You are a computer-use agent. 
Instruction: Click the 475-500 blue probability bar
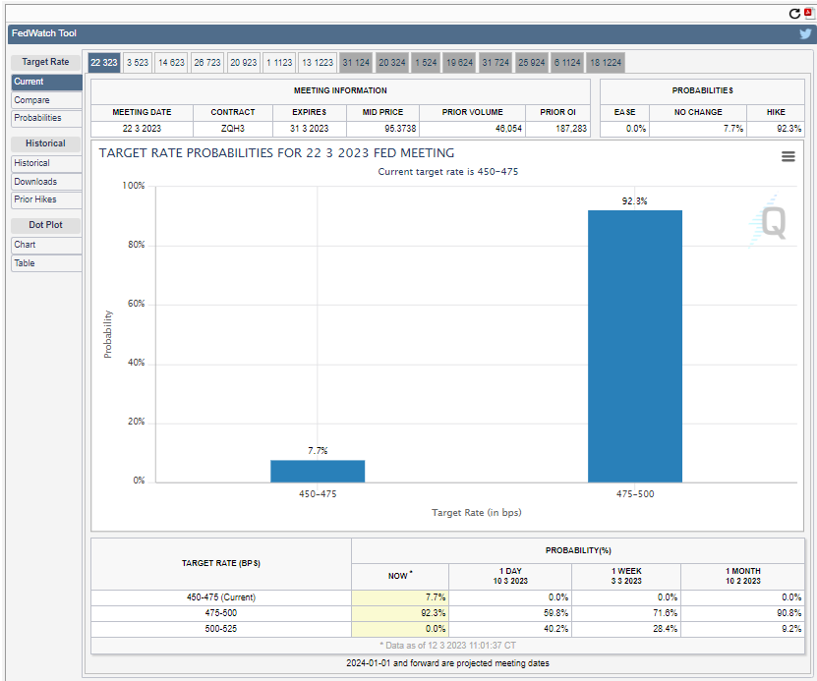click(x=634, y=346)
